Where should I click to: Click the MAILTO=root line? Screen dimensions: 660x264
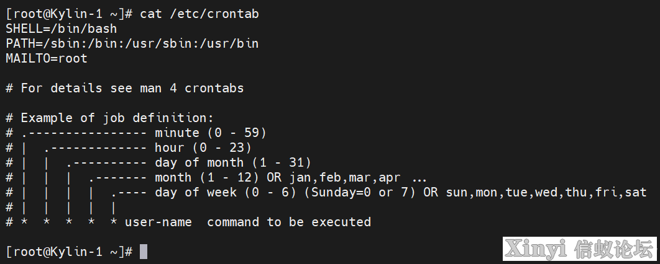click(47, 58)
